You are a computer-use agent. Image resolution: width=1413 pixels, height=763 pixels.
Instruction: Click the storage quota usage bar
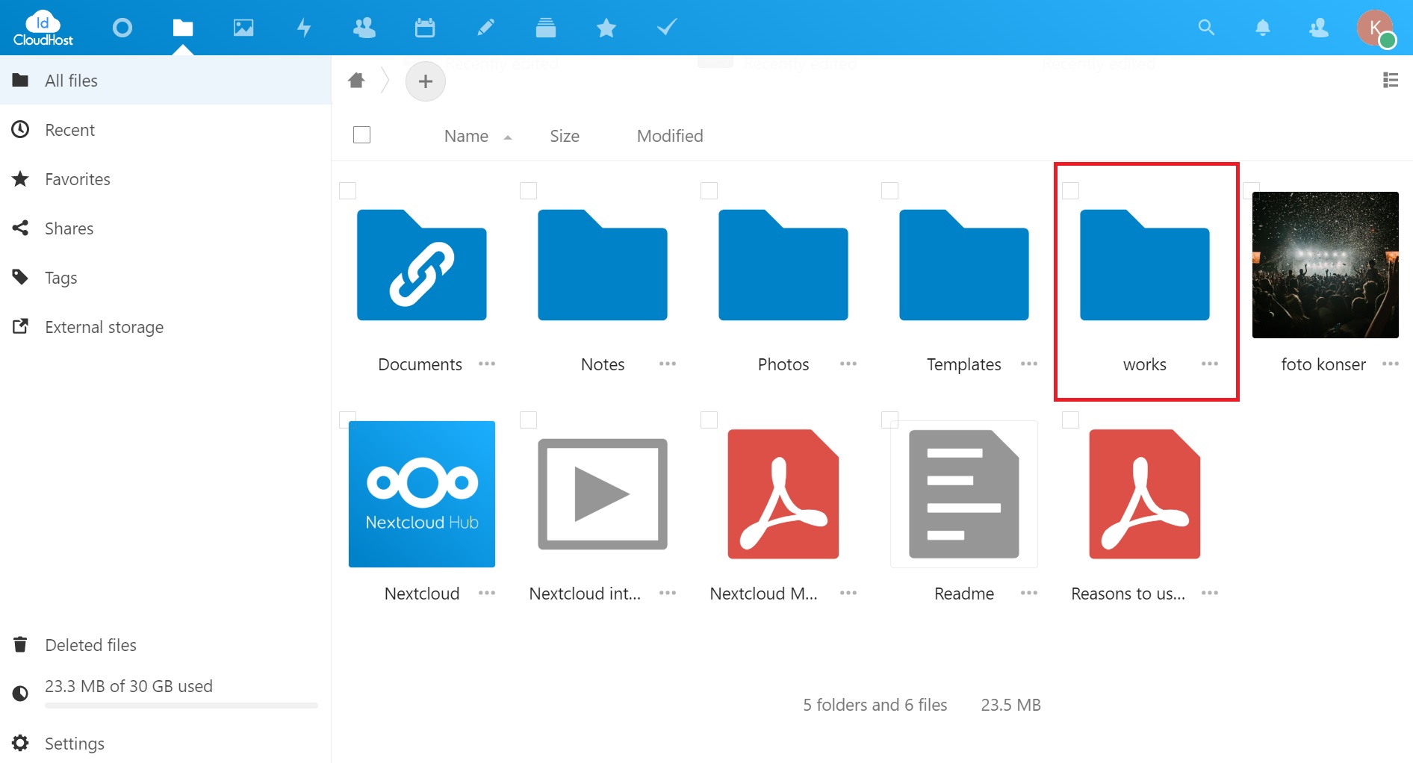pos(181,706)
